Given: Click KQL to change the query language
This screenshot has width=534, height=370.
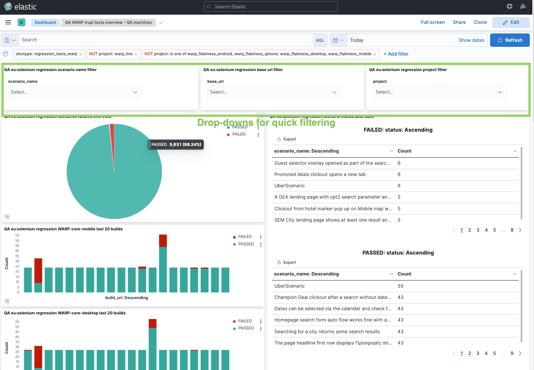Looking at the screenshot, I should [x=320, y=40].
